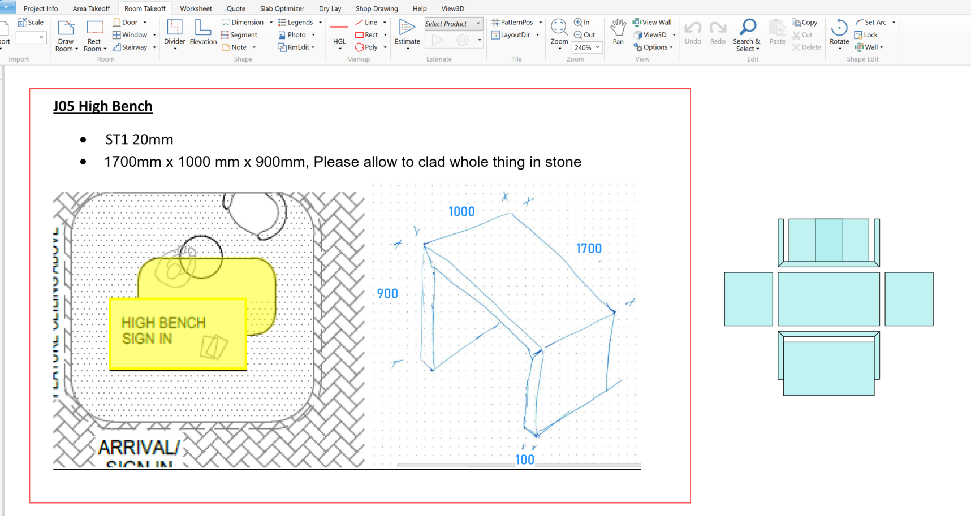Toggle the View Wall display
Screen dimensions: 971x516
click(x=653, y=23)
